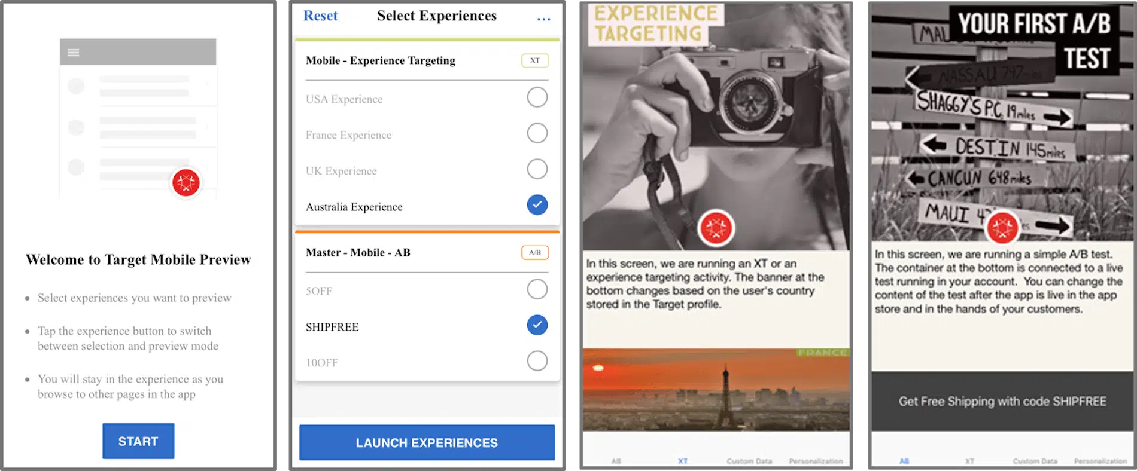
Task: Click Welcome to Target Mobile Preview heading
Action: point(138,259)
